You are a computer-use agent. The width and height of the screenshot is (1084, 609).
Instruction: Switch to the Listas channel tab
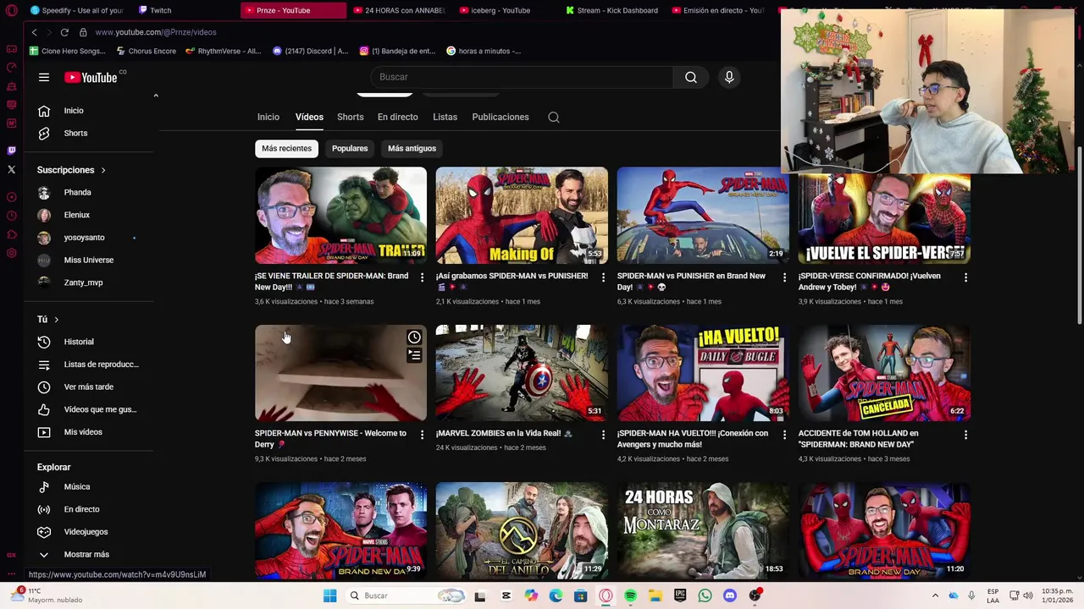point(445,117)
